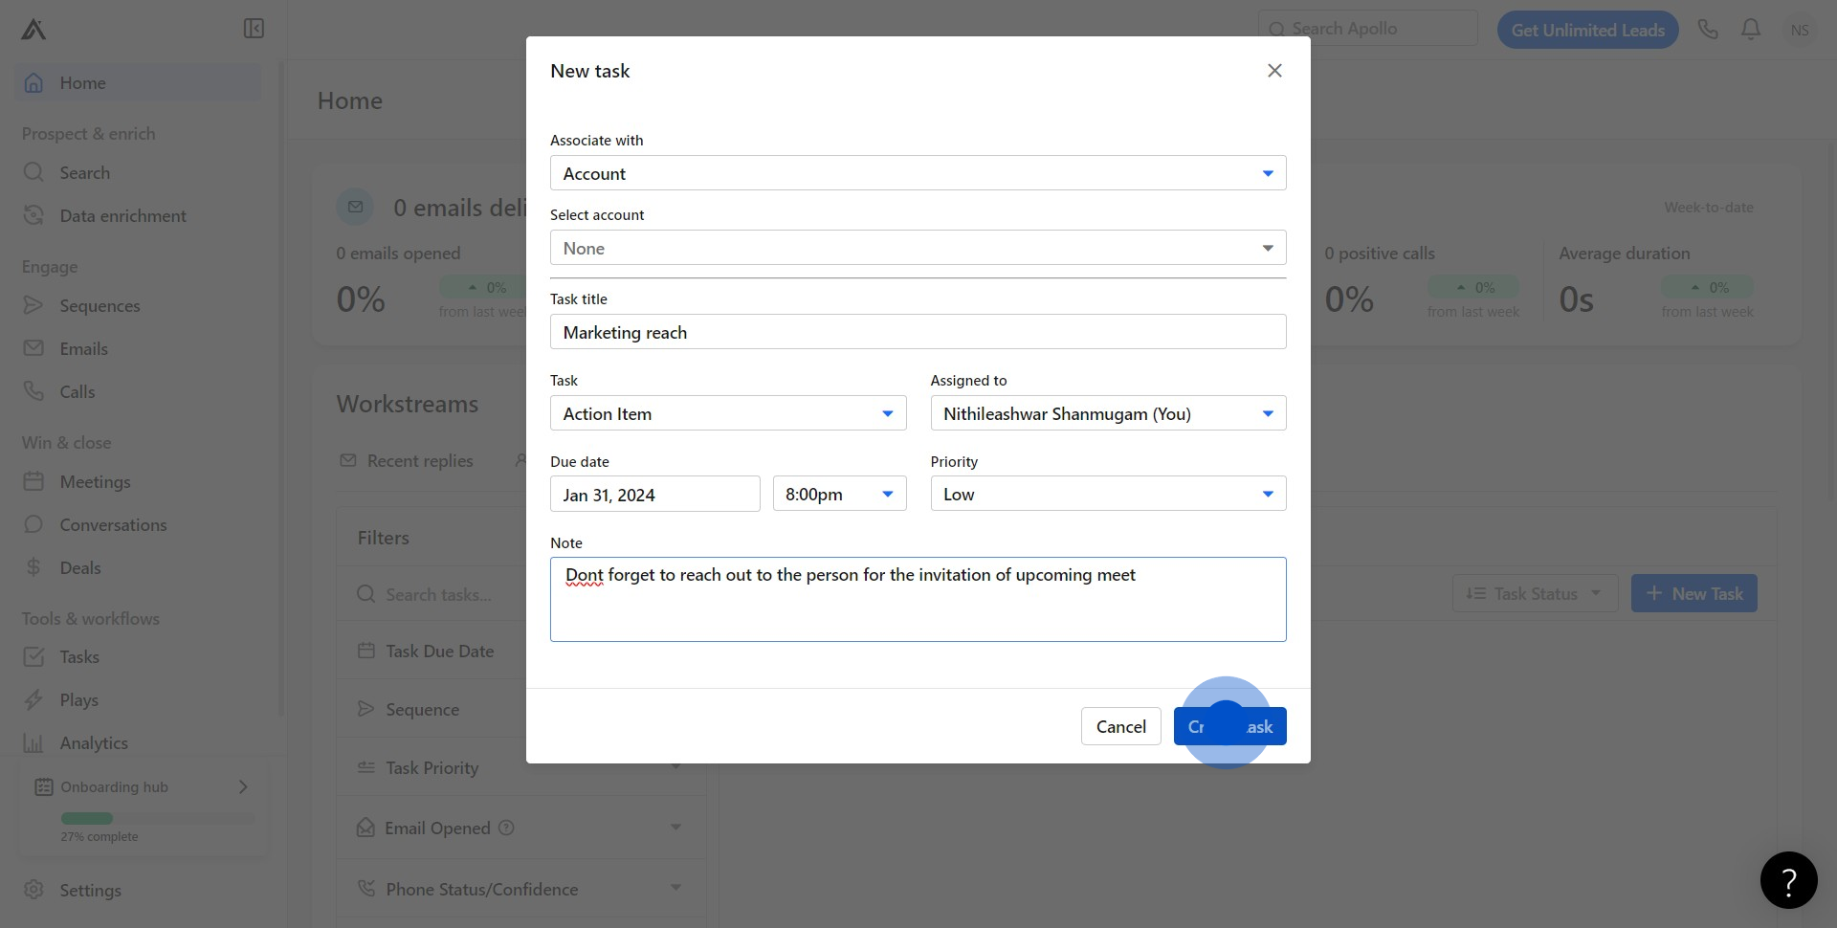This screenshot has width=1837, height=928.
Task: Open the Priority dropdown
Action: (x=1107, y=494)
